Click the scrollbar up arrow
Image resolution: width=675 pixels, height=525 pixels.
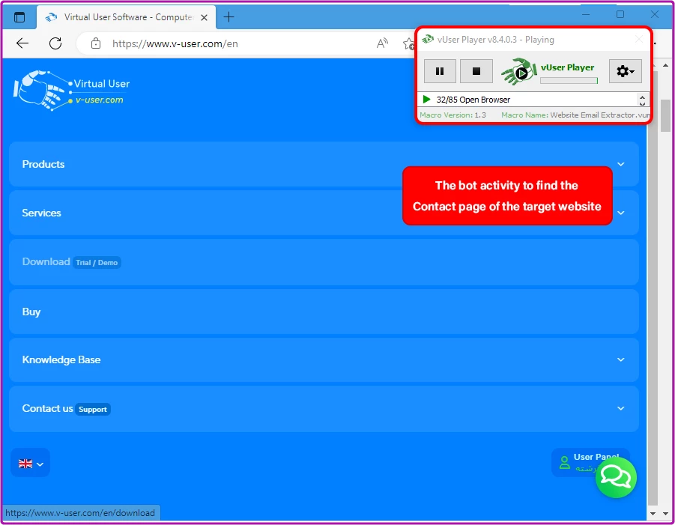click(665, 65)
